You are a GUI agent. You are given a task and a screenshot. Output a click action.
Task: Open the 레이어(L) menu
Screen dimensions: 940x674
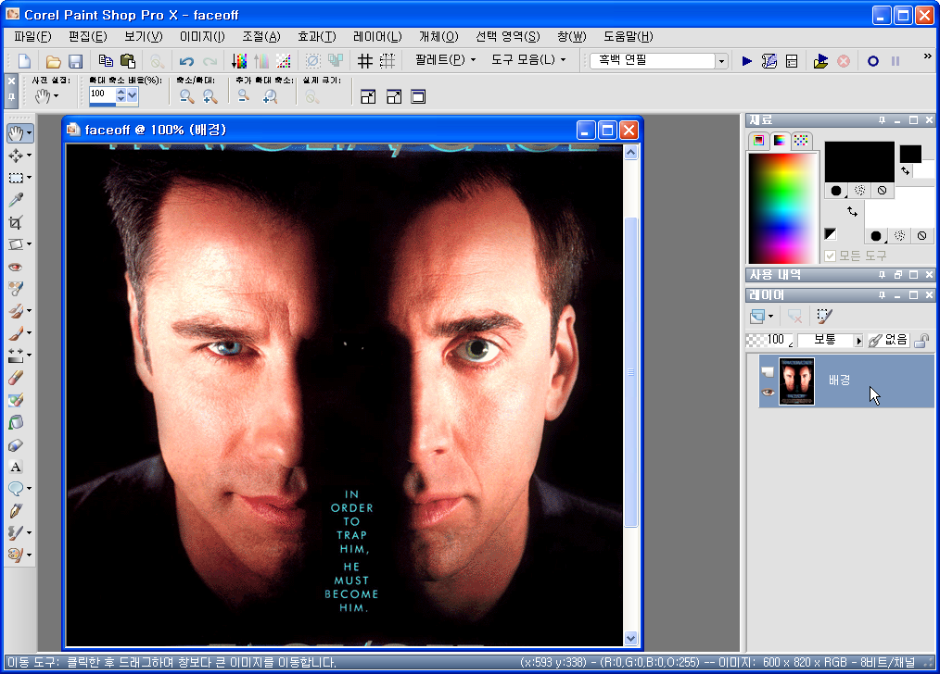[377, 37]
